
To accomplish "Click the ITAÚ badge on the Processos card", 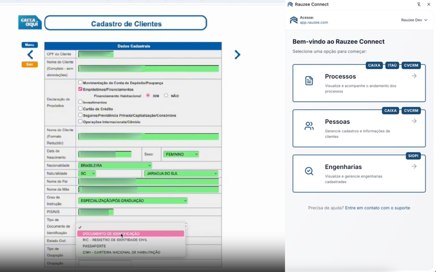I will point(392,65).
